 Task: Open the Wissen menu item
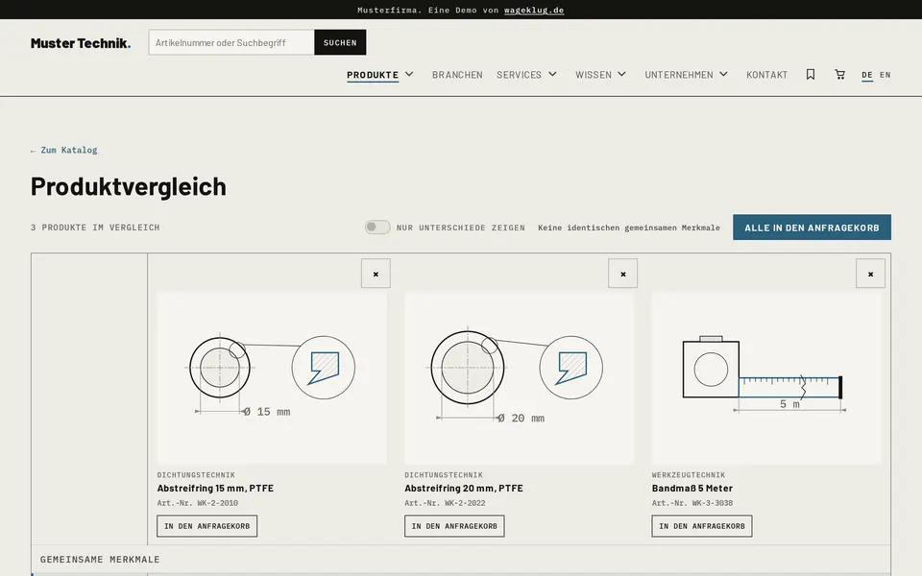click(594, 75)
